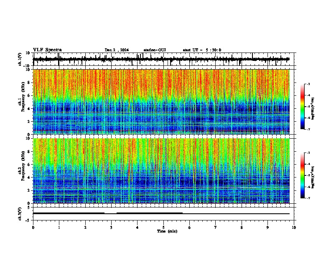This screenshot has width=331, height=255.
Task: Click the ch.2 'Frequency (kHz)' axis label
Action: tap(23, 166)
